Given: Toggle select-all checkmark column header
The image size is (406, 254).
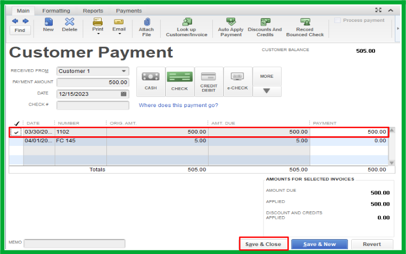Looking at the screenshot, I should coord(16,123).
